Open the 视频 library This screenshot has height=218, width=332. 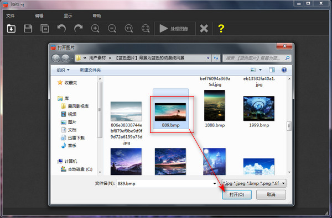coord(69,114)
